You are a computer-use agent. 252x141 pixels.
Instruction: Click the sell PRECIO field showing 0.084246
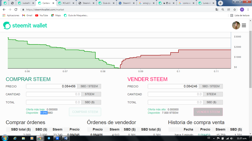pos(173,86)
